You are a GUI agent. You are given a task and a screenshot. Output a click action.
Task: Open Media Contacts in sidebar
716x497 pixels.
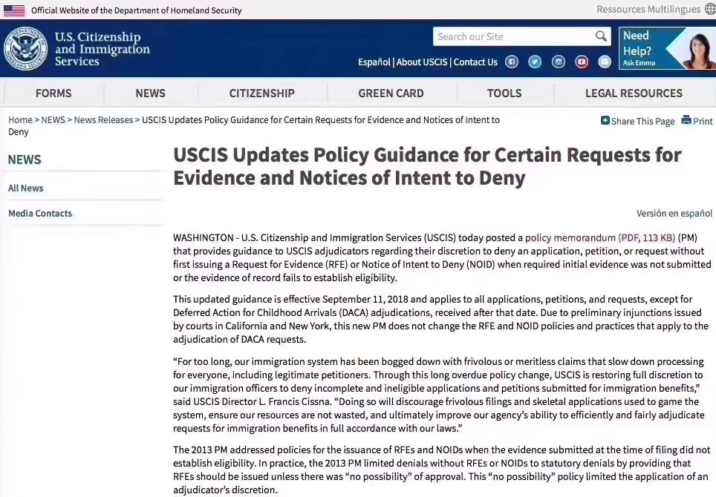click(x=40, y=213)
